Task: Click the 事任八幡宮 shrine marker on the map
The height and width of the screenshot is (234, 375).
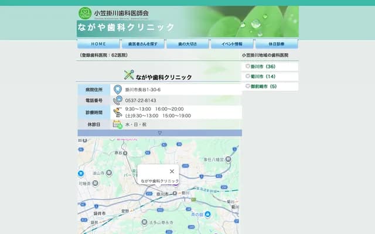Action: (228, 159)
